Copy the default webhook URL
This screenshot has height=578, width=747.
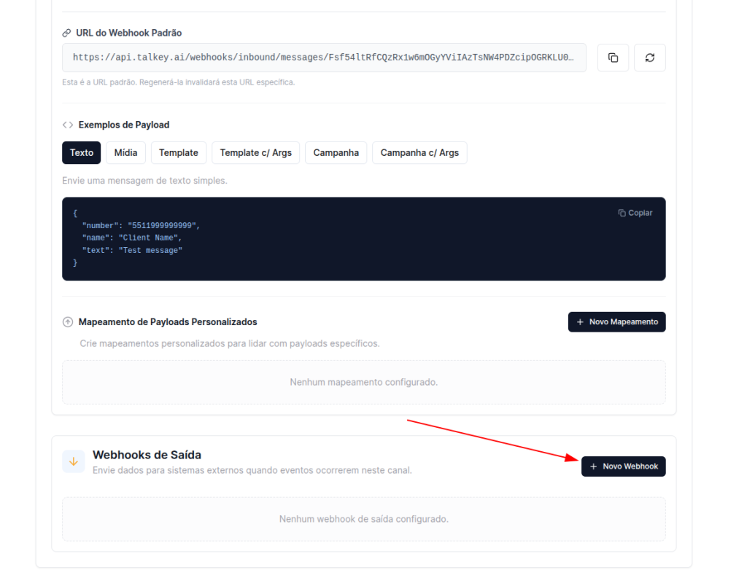coord(613,58)
